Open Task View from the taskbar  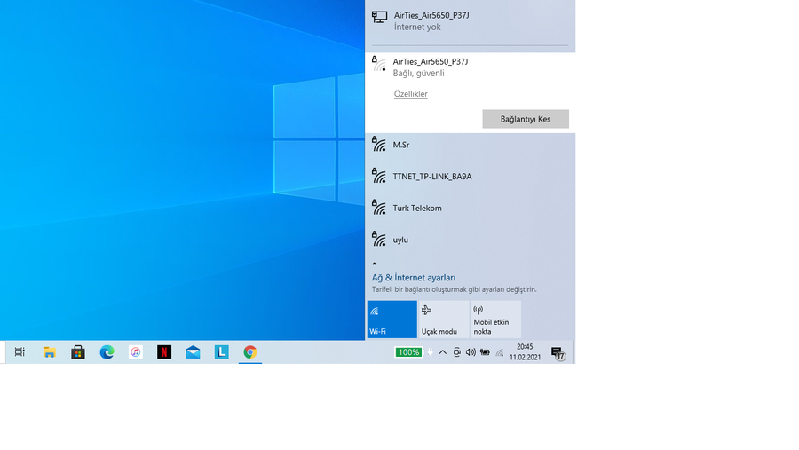tap(20, 352)
